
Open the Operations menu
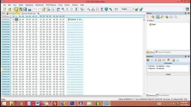click(29, 5)
